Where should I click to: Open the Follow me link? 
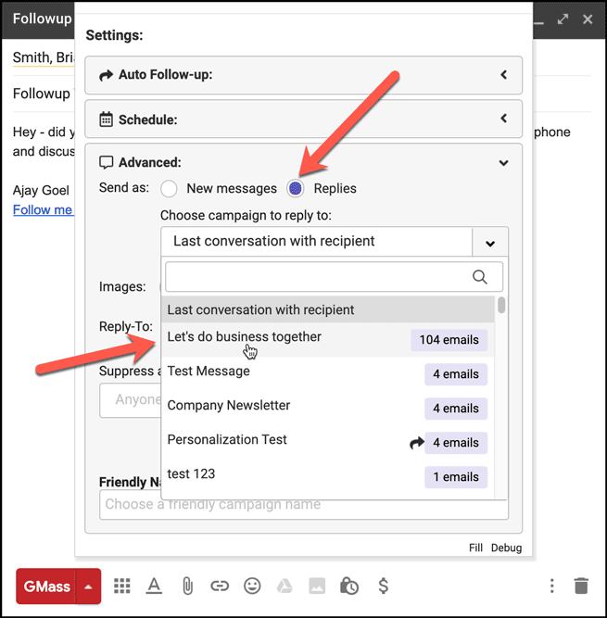click(x=43, y=209)
